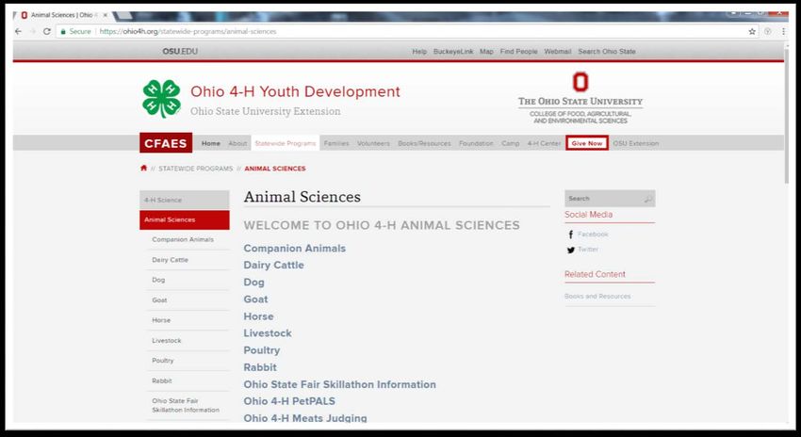The height and width of the screenshot is (437, 801).
Task: Click the Ohio 4-H Youth Development title
Action: point(295,92)
